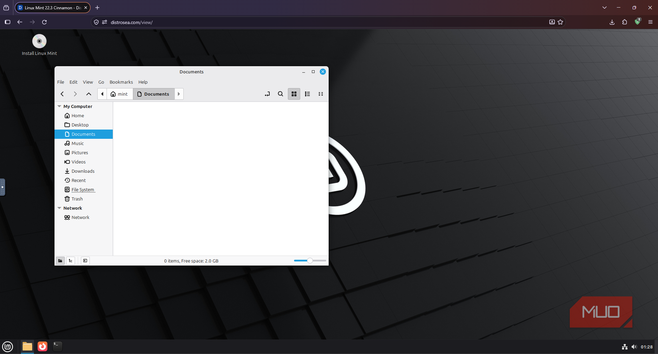The height and width of the screenshot is (354, 658).
Task: Open Videos in the sidebar
Action: [84, 162]
